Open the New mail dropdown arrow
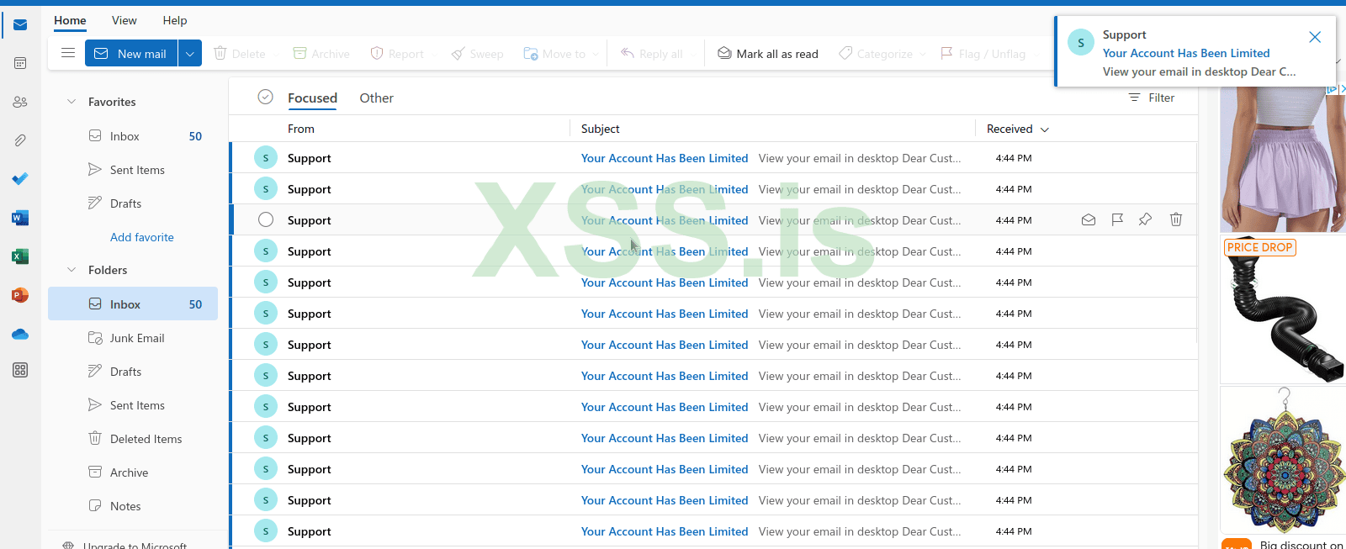1346x549 pixels. [x=190, y=54]
